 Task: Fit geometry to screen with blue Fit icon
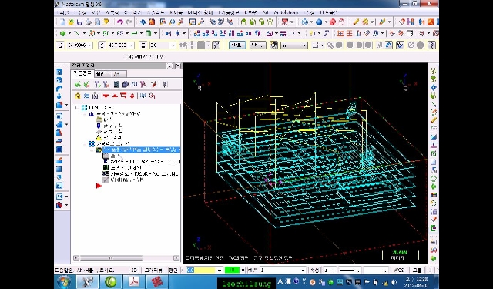(143, 22)
